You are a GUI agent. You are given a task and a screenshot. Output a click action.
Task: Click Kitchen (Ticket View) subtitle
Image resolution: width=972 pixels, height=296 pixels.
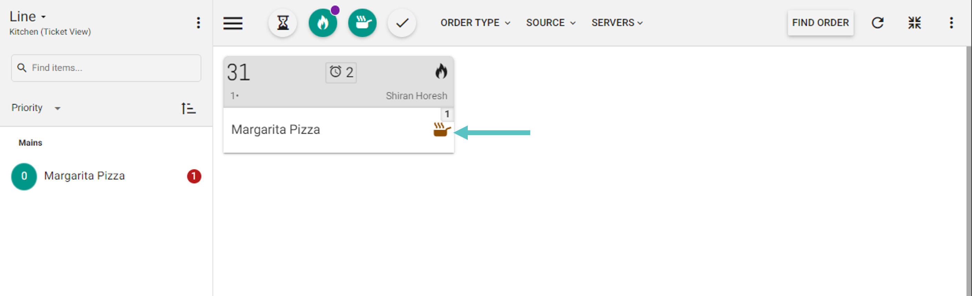tap(50, 32)
